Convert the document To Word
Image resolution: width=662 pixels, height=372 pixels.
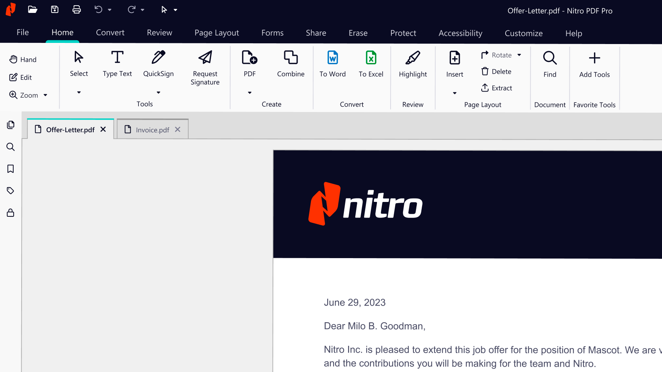[x=333, y=64]
